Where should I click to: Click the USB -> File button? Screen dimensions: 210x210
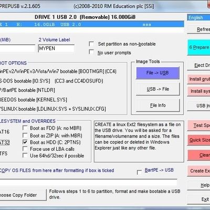[x=157, y=89]
